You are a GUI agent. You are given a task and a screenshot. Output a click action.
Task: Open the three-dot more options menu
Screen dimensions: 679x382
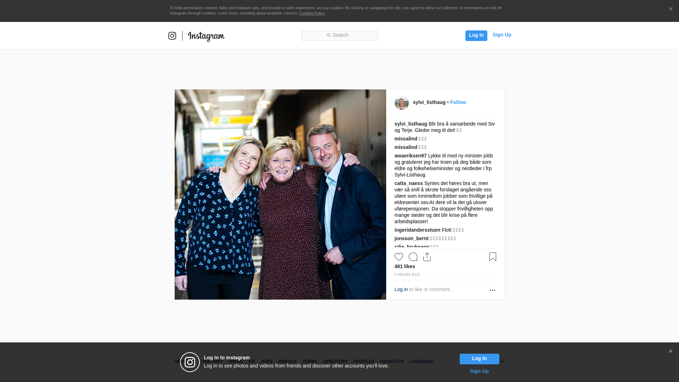492,290
